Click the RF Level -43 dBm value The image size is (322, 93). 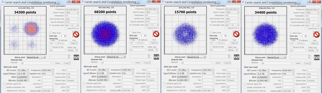(183, 70)
